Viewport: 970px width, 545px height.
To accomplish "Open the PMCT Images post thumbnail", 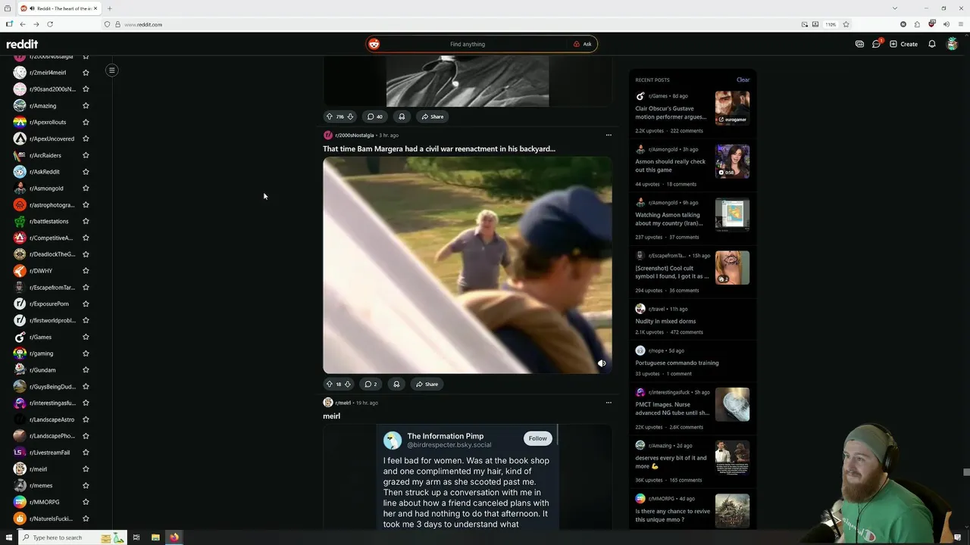I will pyautogui.click(x=732, y=404).
